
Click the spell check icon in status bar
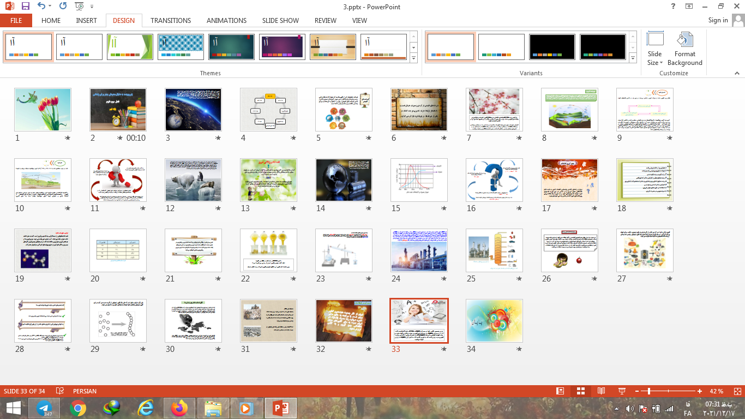click(x=60, y=391)
